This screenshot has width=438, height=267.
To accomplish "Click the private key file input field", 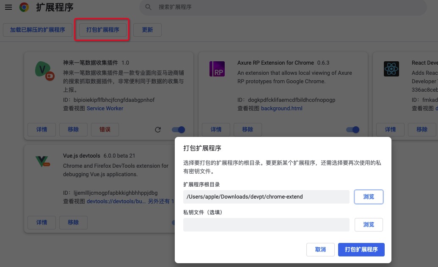I will [x=266, y=225].
